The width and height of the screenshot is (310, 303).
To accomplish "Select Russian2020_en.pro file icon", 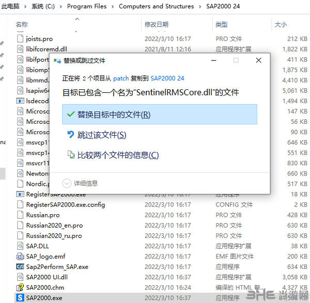I will tap(20, 225).
